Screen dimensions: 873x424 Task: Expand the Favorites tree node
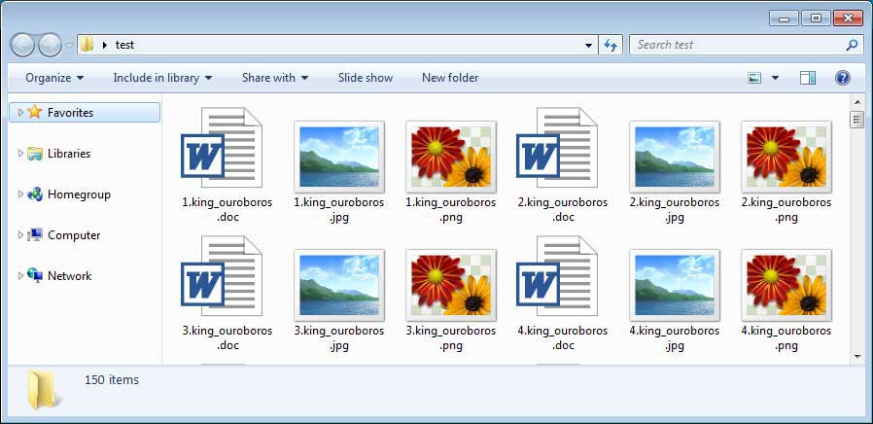(x=20, y=112)
